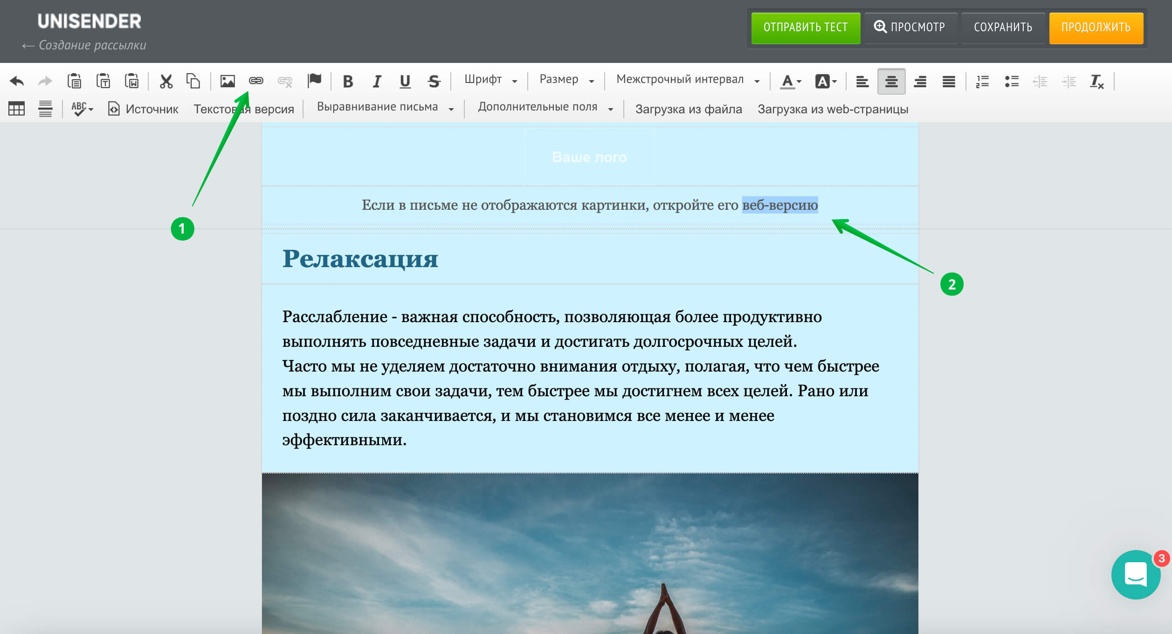1172x634 pixels.
Task: Insert a horizontal line icon
Action: point(45,109)
